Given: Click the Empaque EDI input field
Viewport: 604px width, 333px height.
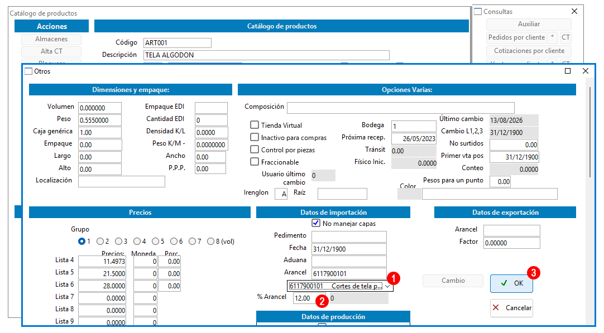Looking at the screenshot, I should (x=211, y=108).
